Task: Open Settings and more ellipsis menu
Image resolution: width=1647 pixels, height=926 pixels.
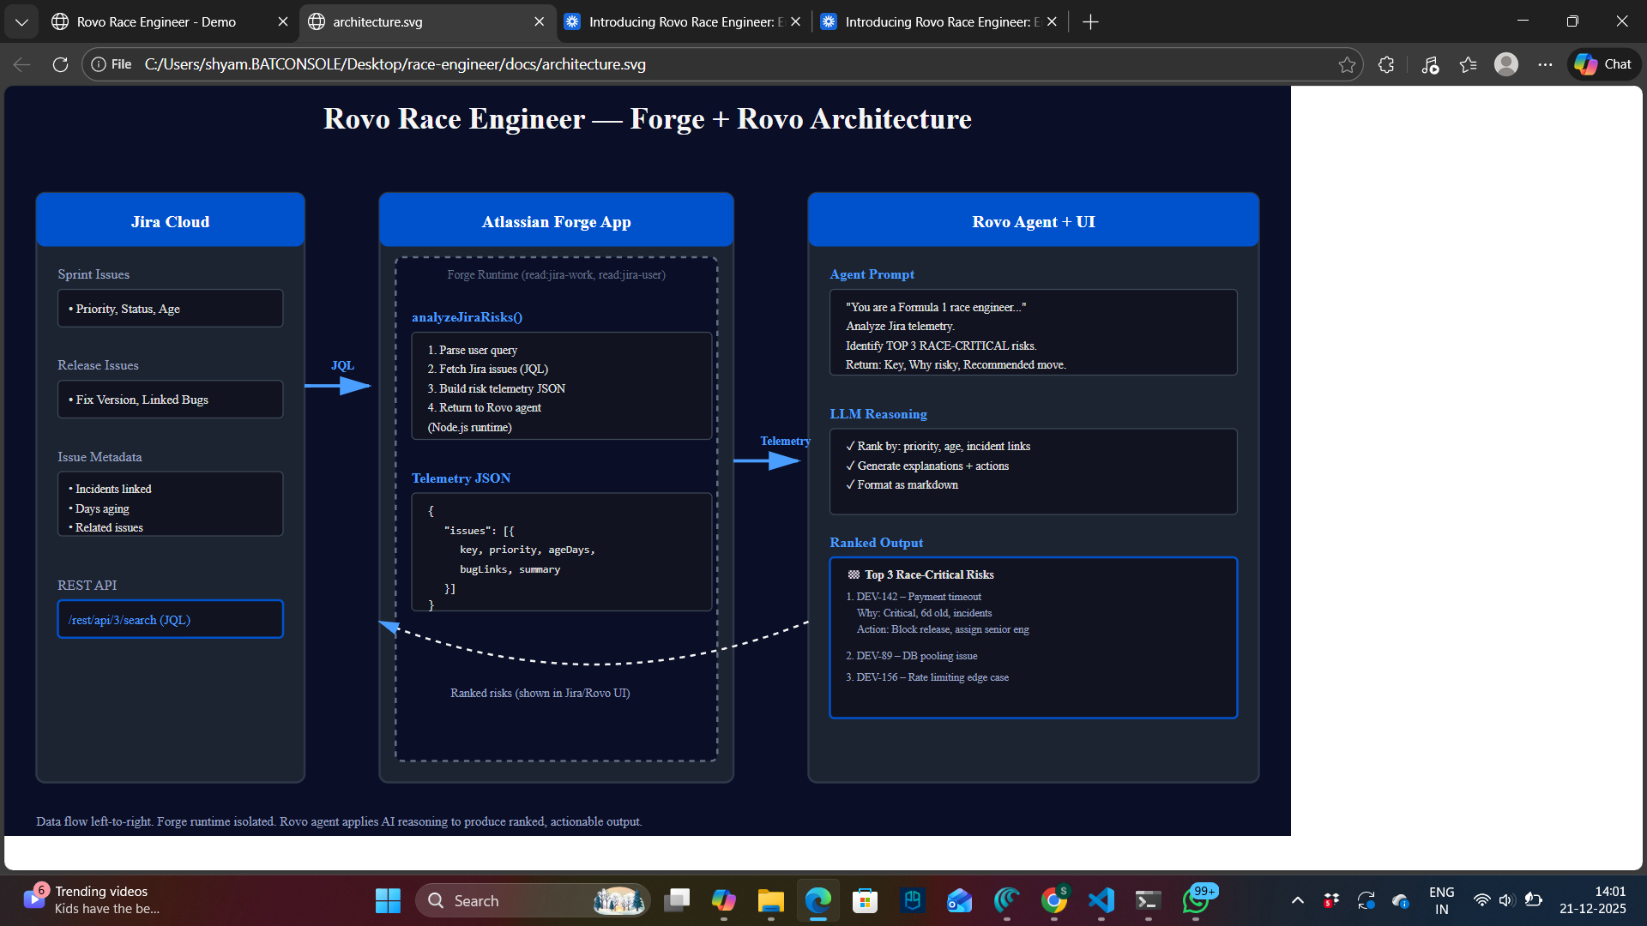Action: 1545,64
